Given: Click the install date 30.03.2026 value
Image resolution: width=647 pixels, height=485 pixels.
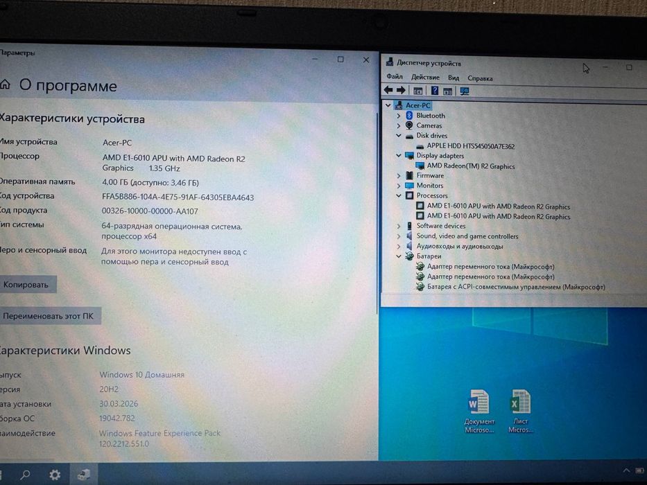Looking at the screenshot, I should [x=119, y=404].
